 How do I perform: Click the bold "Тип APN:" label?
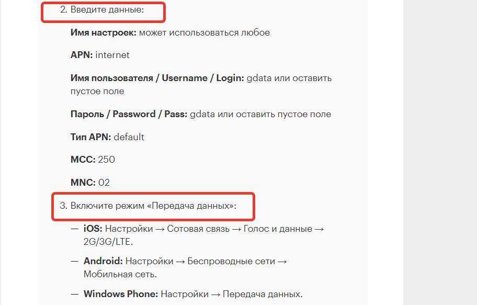(x=90, y=137)
